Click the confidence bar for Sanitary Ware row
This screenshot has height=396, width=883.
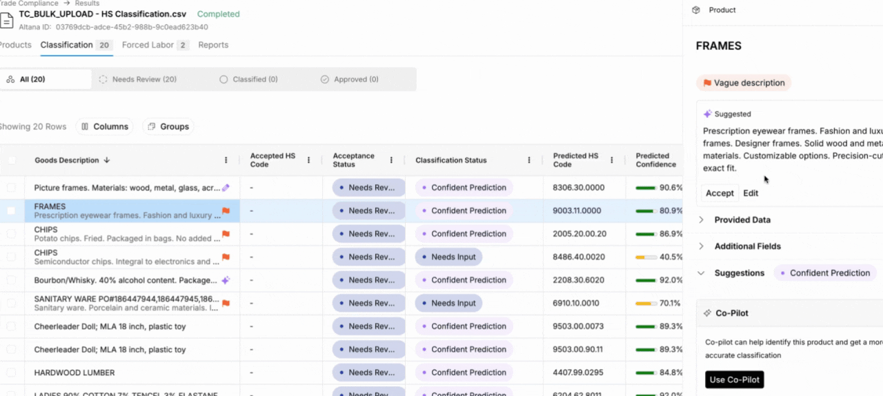[x=646, y=303]
